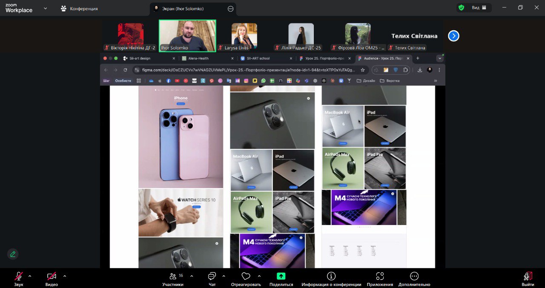Expand audio options arrow next to Звук
The image size is (545, 288).
pos(30,276)
